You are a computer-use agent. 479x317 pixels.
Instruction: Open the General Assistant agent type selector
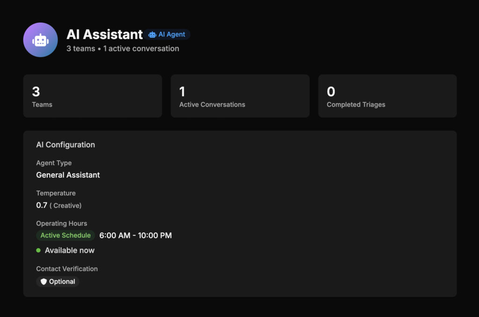(x=68, y=175)
